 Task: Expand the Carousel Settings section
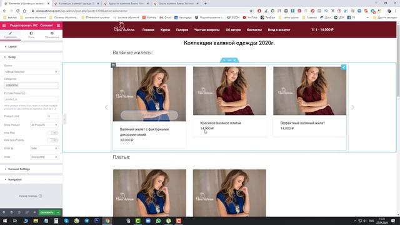(31, 169)
